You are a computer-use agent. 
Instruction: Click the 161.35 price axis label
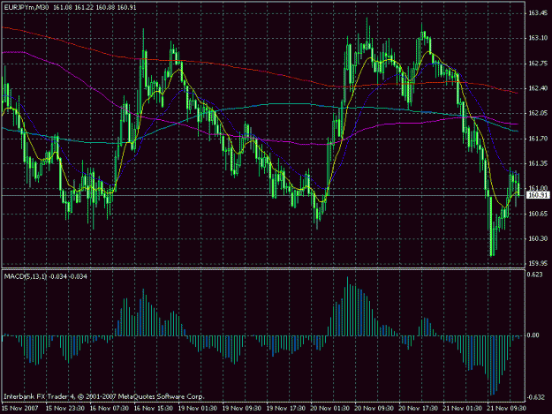click(536, 163)
